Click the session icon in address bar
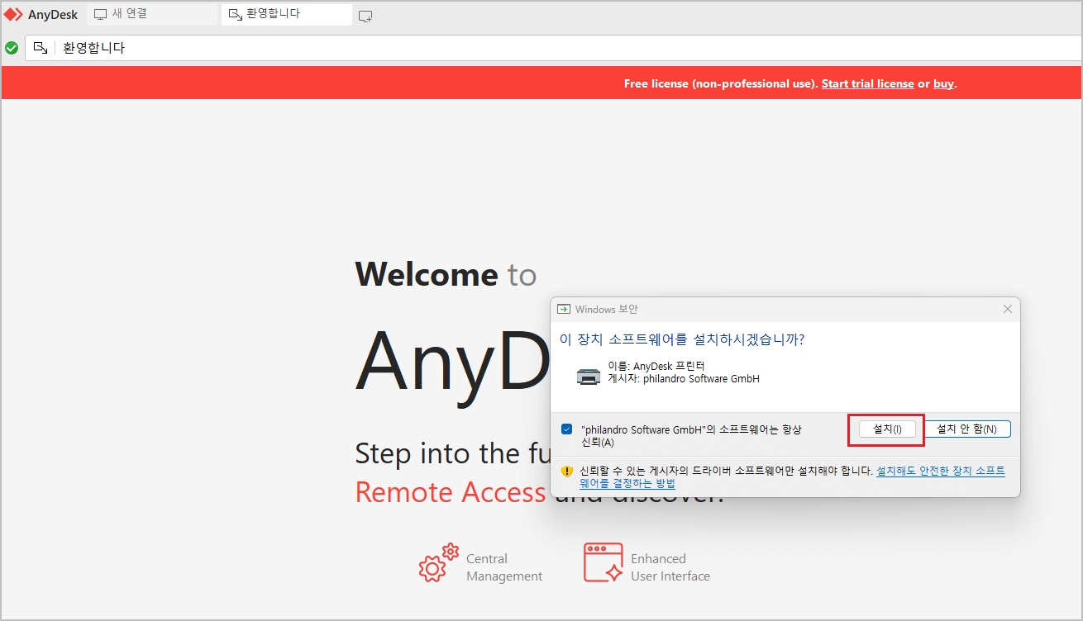1083x621 pixels. pyautogui.click(x=40, y=48)
